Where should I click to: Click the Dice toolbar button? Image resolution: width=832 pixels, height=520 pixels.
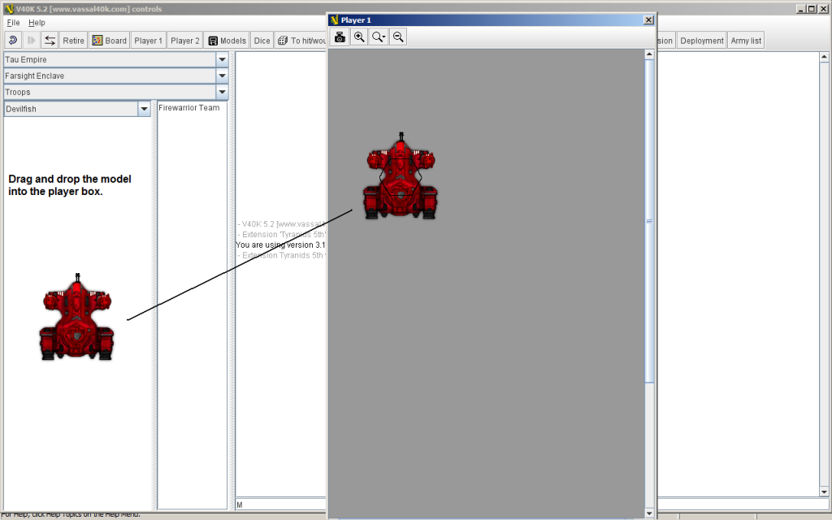pos(262,41)
